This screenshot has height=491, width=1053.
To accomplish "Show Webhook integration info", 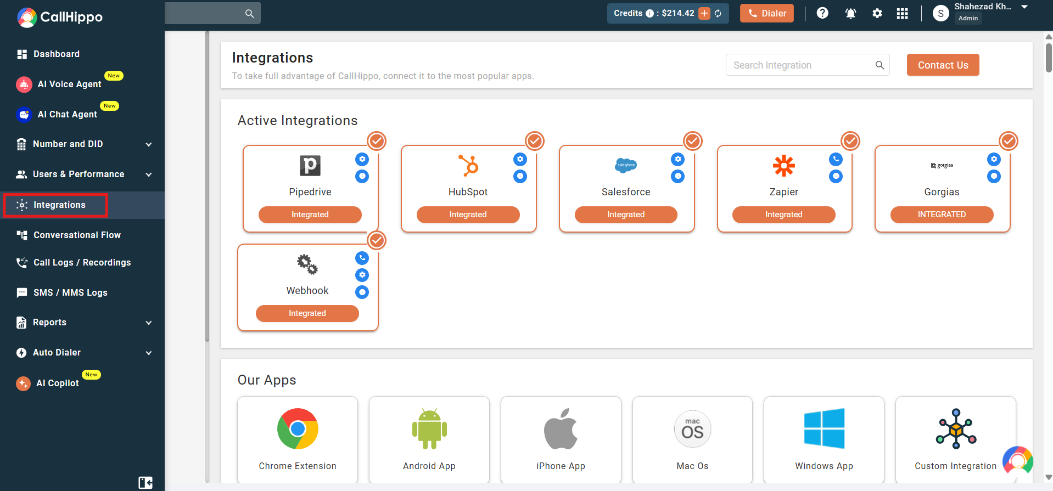I will (x=362, y=292).
